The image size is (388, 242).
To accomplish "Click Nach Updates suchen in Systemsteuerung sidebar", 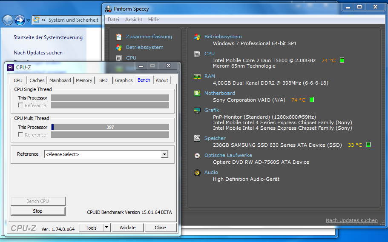I will tap(38, 53).
